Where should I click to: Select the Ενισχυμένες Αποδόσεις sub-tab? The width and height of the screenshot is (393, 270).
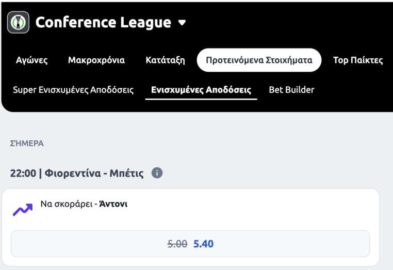tap(201, 90)
